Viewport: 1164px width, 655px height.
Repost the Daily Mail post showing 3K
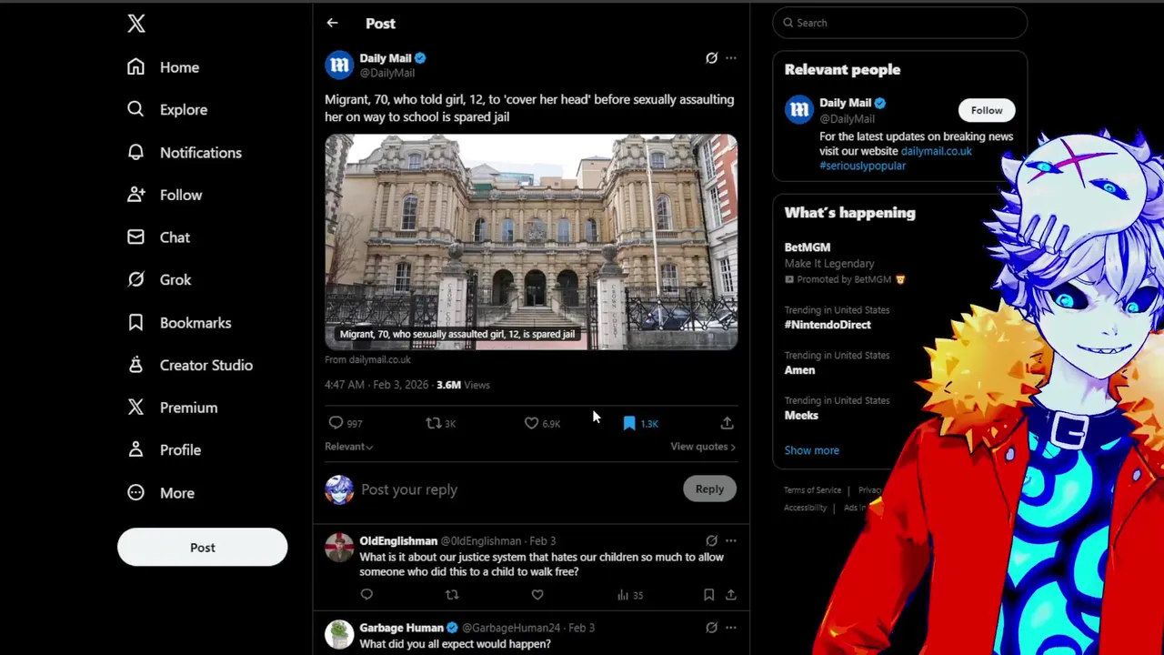point(434,423)
